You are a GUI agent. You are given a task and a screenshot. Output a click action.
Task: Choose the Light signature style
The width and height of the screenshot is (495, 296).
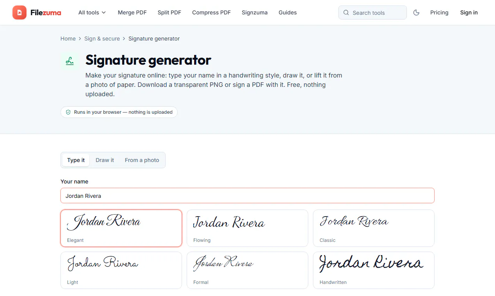[x=121, y=270]
